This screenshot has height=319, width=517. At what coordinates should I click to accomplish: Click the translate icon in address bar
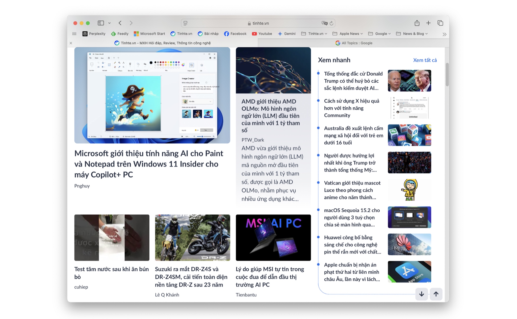[324, 23]
